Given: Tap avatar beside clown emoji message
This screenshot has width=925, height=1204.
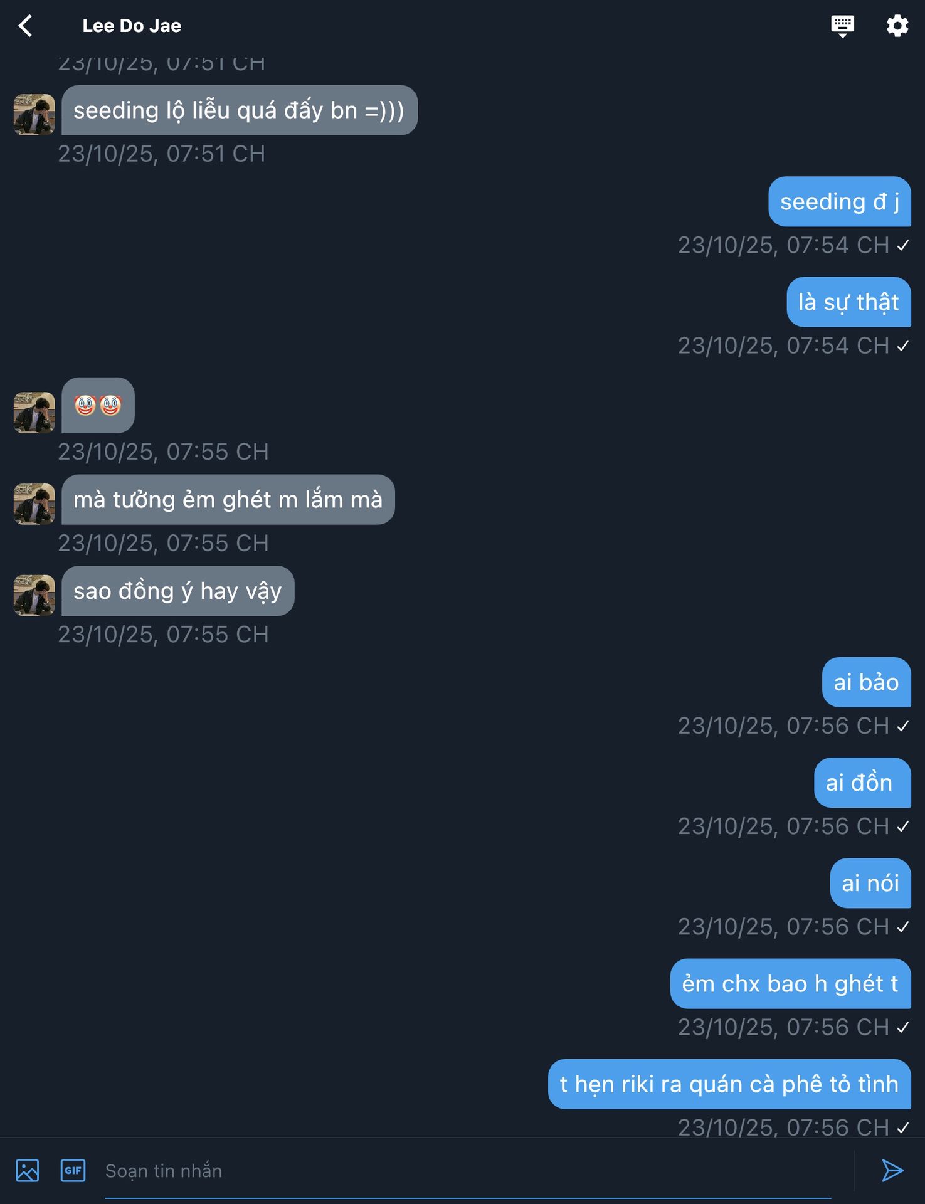Looking at the screenshot, I should tap(34, 412).
